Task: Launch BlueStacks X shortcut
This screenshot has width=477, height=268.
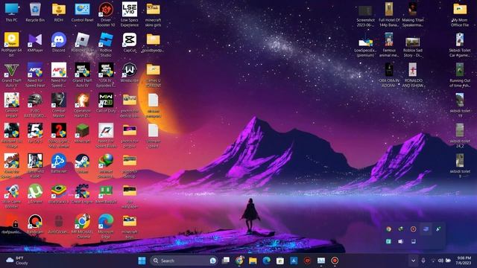Action: (x=59, y=194)
